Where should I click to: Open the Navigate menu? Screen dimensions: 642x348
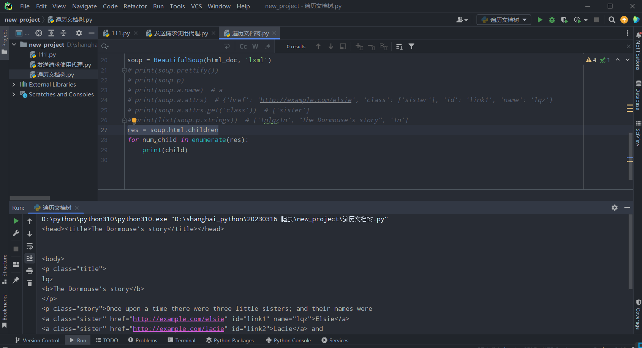pos(84,6)
